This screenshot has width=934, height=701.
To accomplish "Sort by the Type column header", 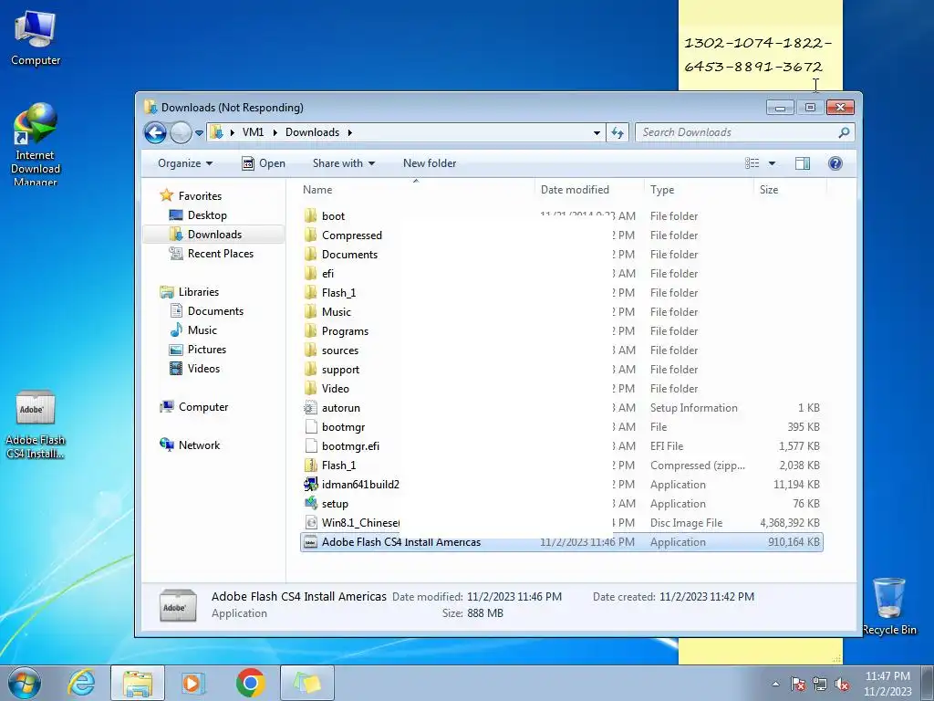I will (x=662, y=190).
